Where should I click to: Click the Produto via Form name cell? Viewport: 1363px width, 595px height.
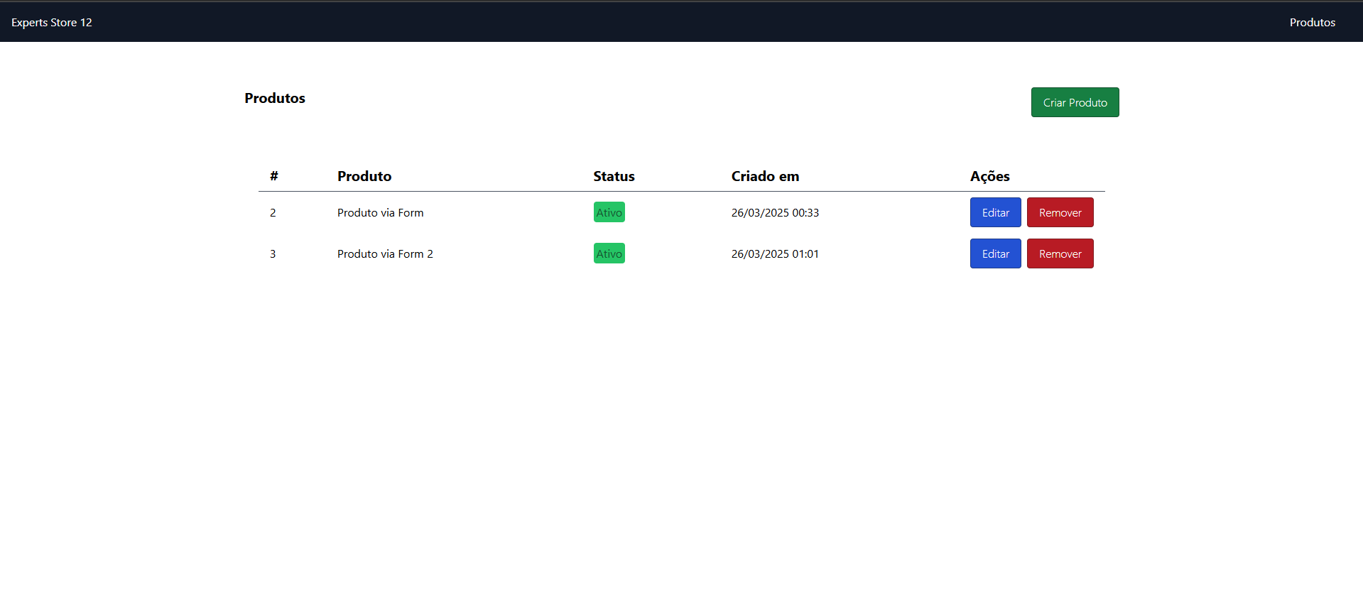pyautogui.click(x=380, y=212)
